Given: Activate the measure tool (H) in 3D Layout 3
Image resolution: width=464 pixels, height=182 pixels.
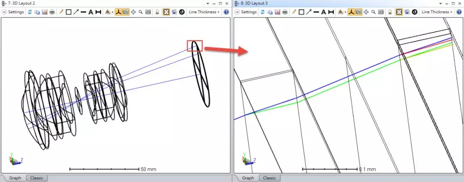Looking at the screenshot, I should click(x=331, y=12).
